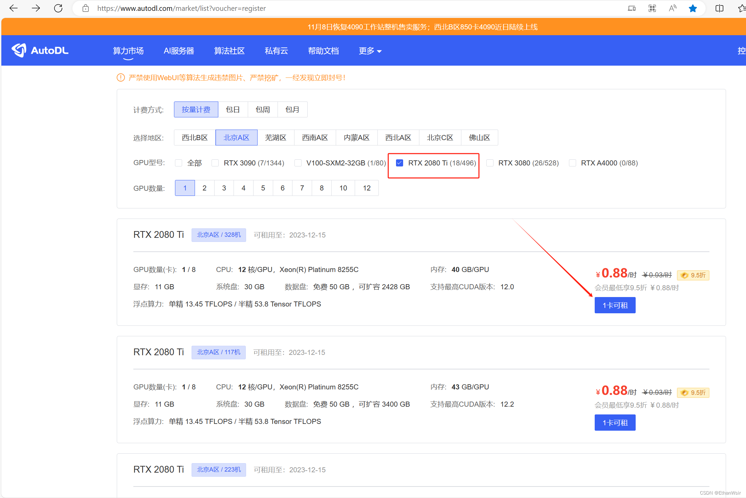The image size is (746, 498).
Task: Click the 北京A区 / 328机 tag
Action: [219, 235]
